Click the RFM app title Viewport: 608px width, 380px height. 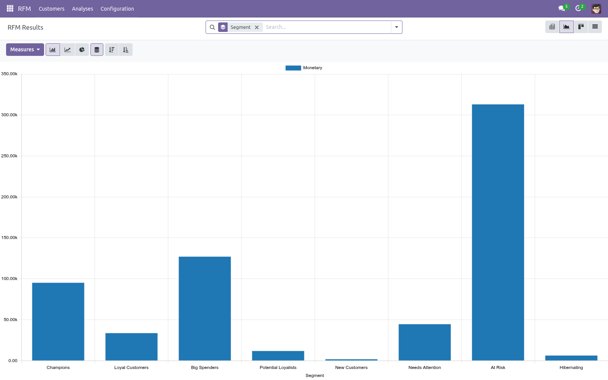(24, 9)
